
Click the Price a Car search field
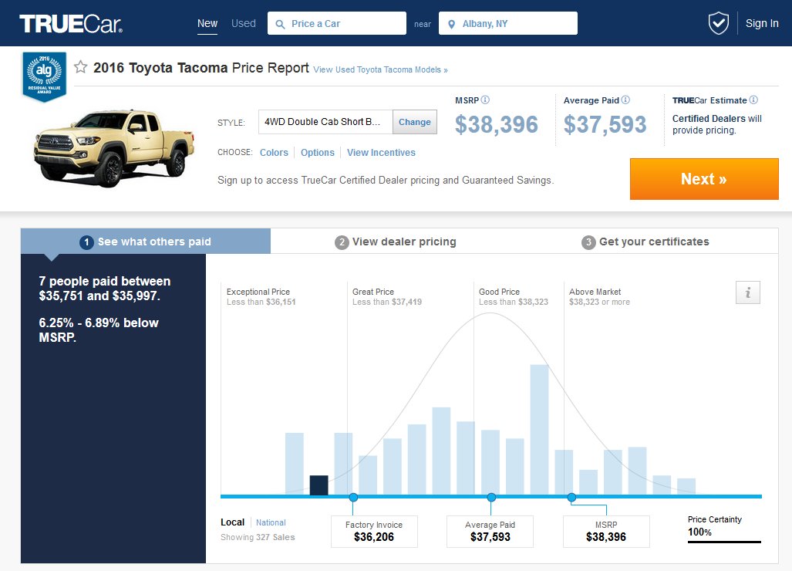tap(337, 23)
